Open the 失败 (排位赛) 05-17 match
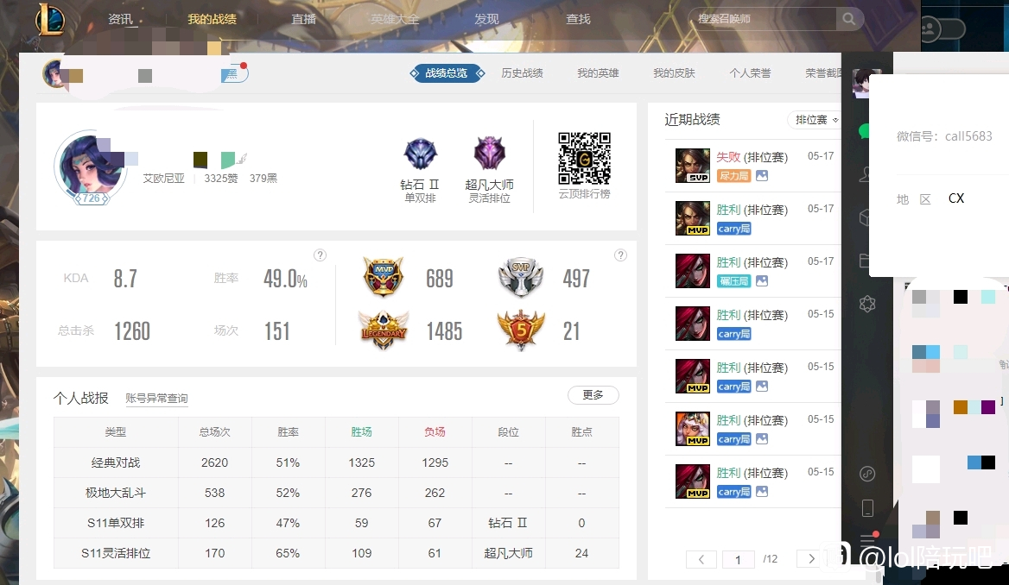Image resolution: width=1009 pixels, height=585 pixels. pyautogui.click(x=753, y=166)
